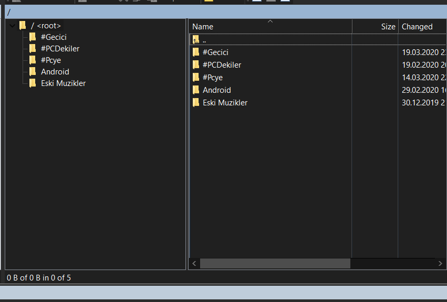Select the "Android" name in file list
Image resolution: width=447 pixels, height=302 pixels.
[216, 90]
